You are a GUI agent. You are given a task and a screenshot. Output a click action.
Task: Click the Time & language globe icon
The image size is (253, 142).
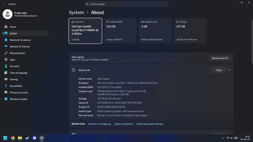(6, 73)
